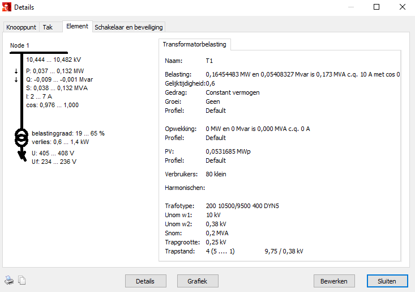Click the Details button
This screenshot has height=292, width=415.
point(146,281)
